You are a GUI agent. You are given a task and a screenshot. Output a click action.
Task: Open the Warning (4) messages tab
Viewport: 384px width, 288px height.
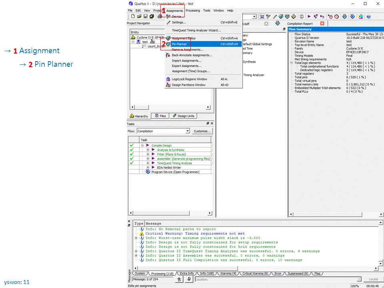click(x=228, y=274)
